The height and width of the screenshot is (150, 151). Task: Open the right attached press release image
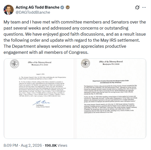[111, 98]
